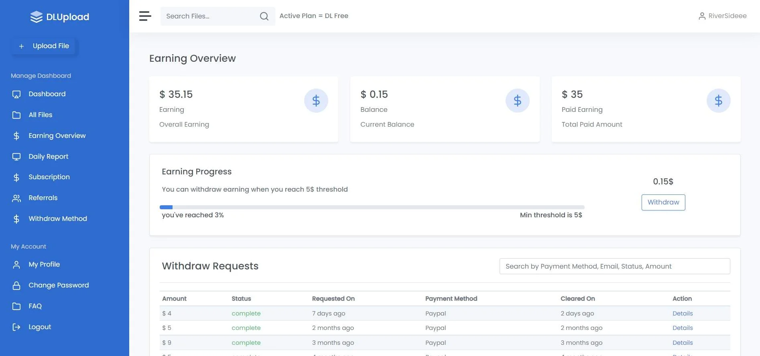760x356 pixels.
Task: Toggle the hamburger menu icon
Action: [145, 16]
